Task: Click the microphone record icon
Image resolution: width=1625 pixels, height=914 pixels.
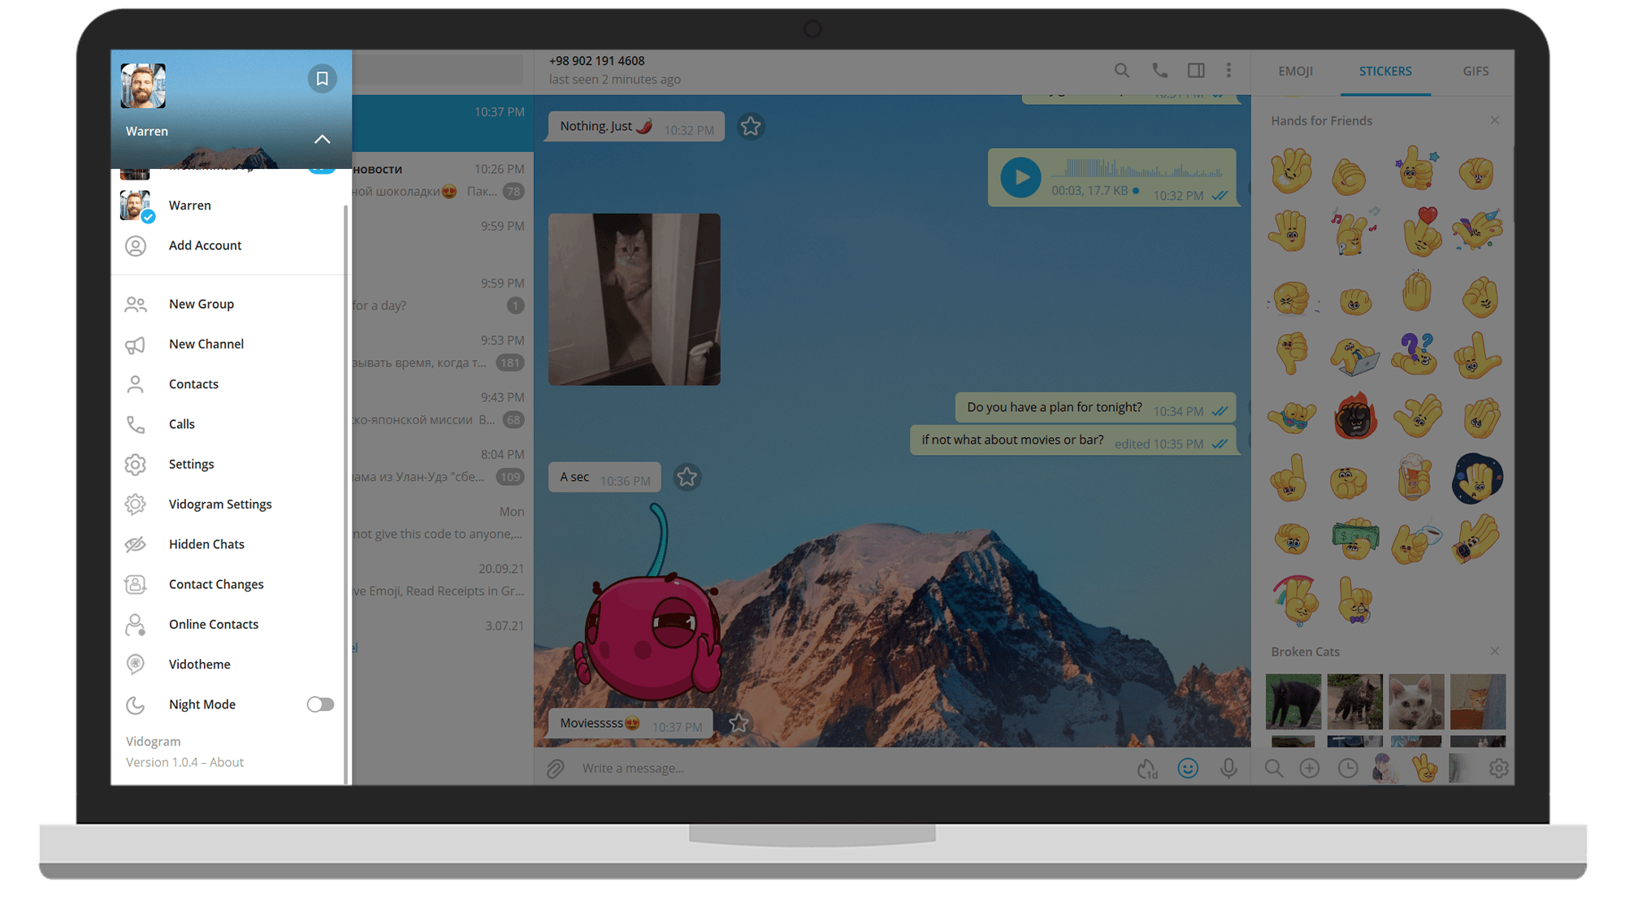Action: click(1228, 769)
